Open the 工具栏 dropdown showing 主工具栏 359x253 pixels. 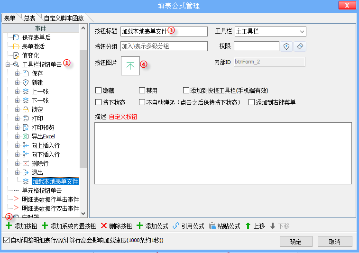(x=270, y=32)
